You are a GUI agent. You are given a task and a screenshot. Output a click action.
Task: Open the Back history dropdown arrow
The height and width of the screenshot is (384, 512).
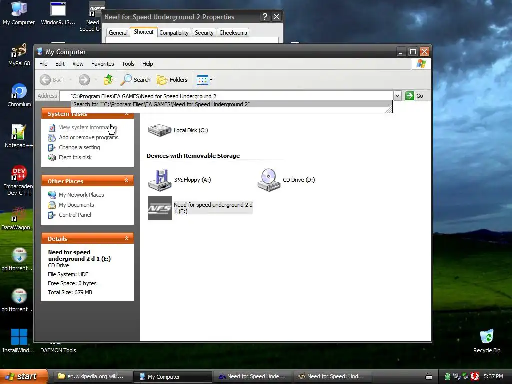tap(70, 80)
